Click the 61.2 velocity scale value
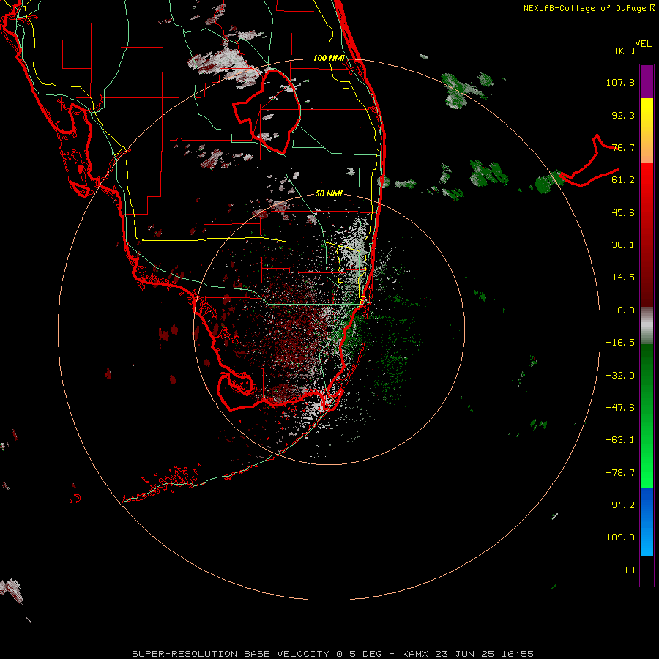Image resolution: width=659 pixels, height=659 pixels. pyautogui.click(x=623, y=180)
